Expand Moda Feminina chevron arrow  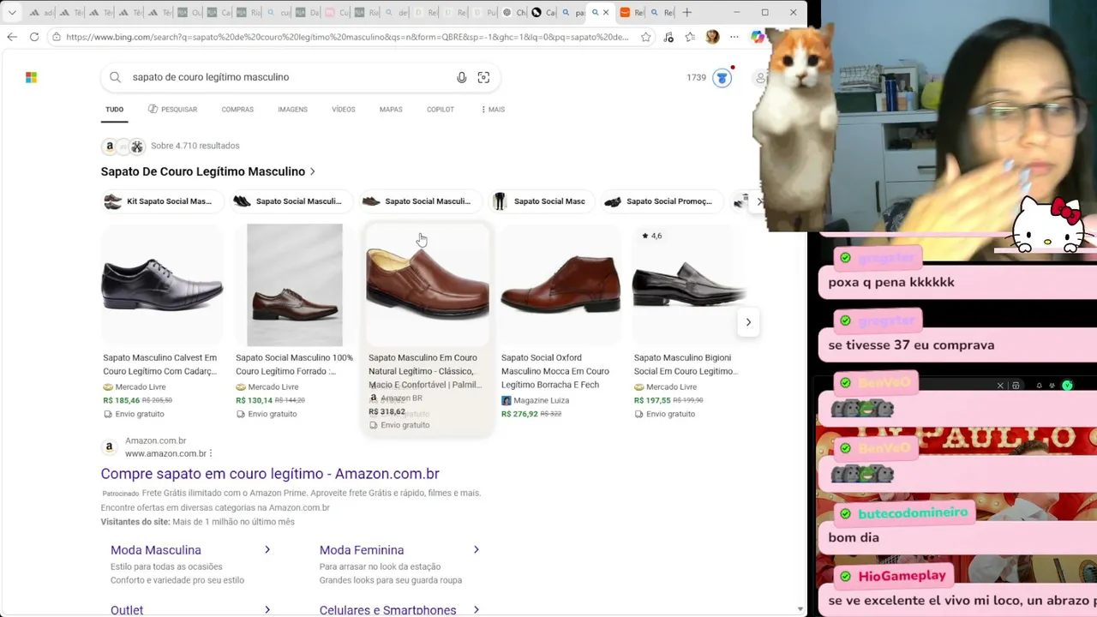(477, 550)
